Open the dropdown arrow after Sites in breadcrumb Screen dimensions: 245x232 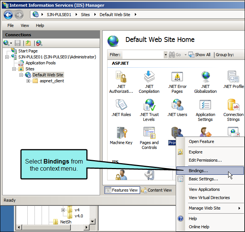tap(95, 15)
